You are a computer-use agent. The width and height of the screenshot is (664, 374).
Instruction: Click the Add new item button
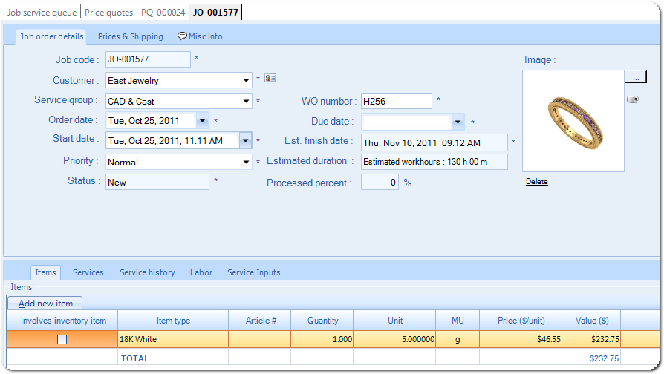(x=45, y=303)
